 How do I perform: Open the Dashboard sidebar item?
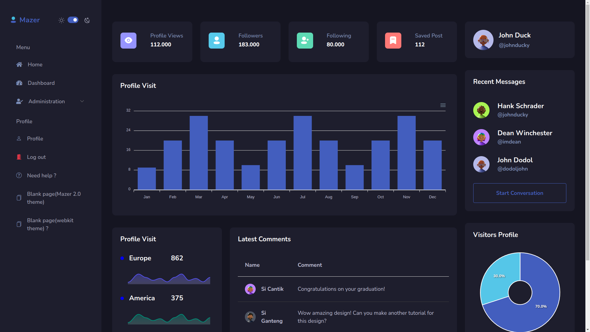41,83
